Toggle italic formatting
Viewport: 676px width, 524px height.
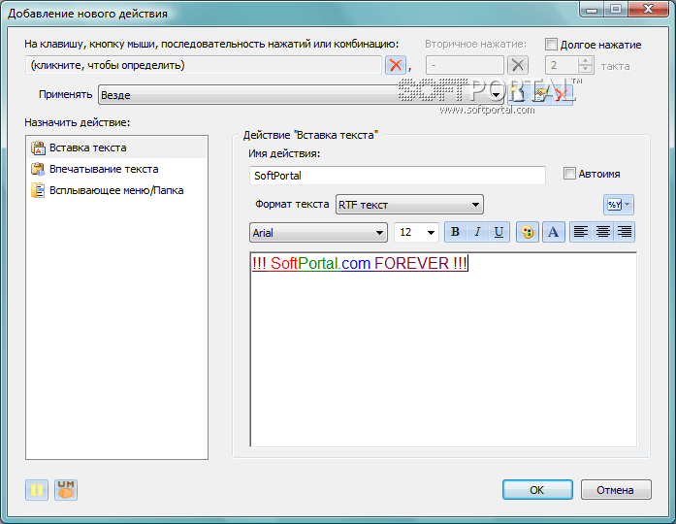coord(477,232)
